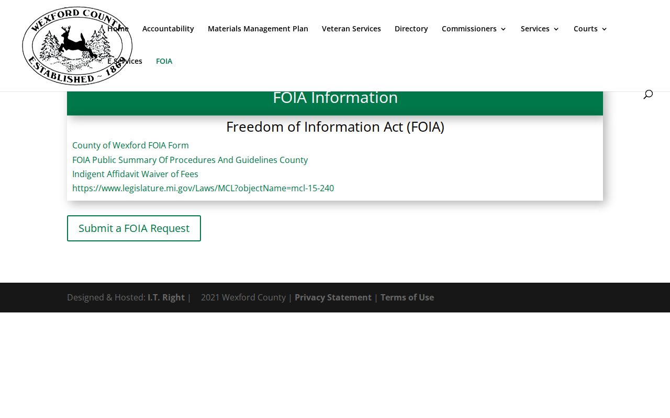Visit I.T. Right footer link
This screenshot has height=418, width=670.
(166, 297)
